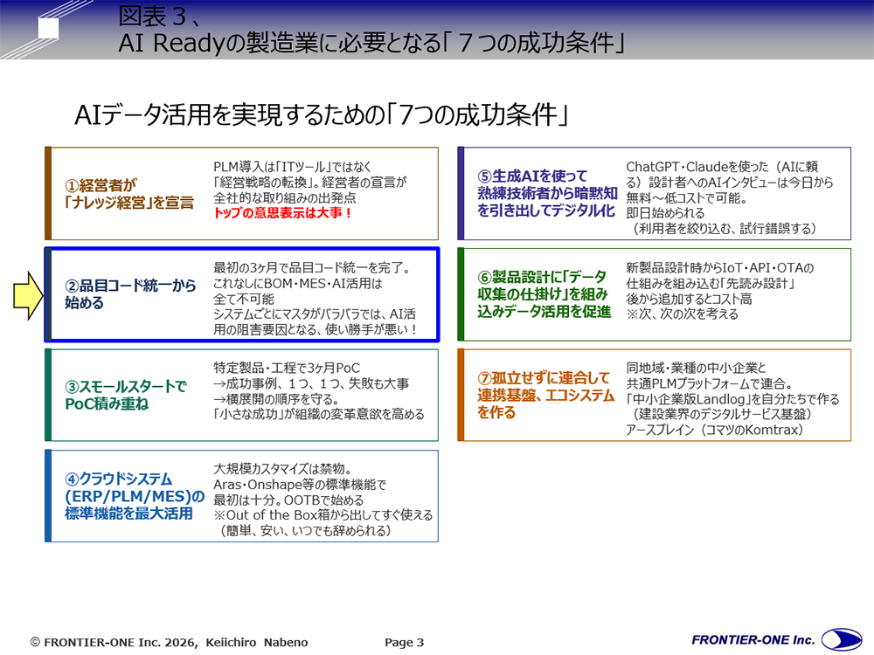This screenshot has height=655, width=874.
Task: Click the white square decoration in header
Action: [x=48, y=28]
